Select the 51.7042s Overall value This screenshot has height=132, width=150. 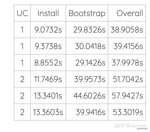[127, 79]
